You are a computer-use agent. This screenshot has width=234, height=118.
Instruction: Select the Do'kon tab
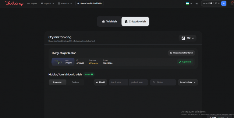point(75,82)
